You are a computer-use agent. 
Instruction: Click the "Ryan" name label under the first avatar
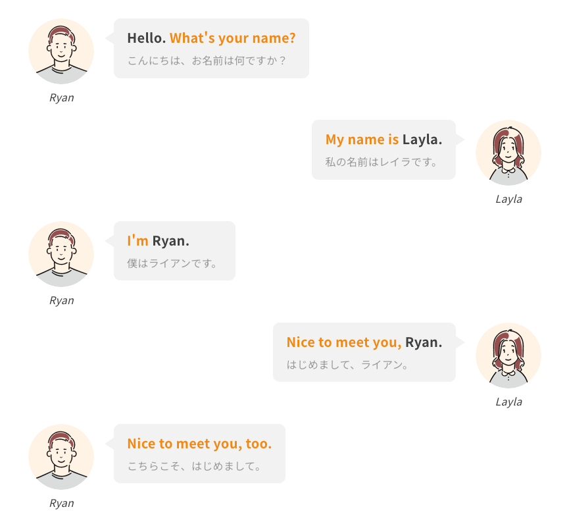pos(62,97)
